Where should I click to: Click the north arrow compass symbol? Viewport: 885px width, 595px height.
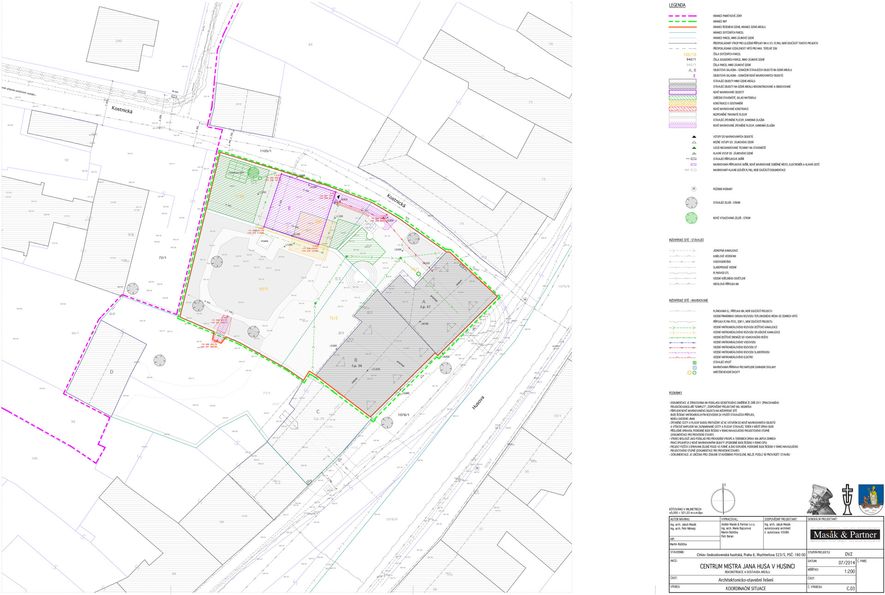tap(723, 500)
